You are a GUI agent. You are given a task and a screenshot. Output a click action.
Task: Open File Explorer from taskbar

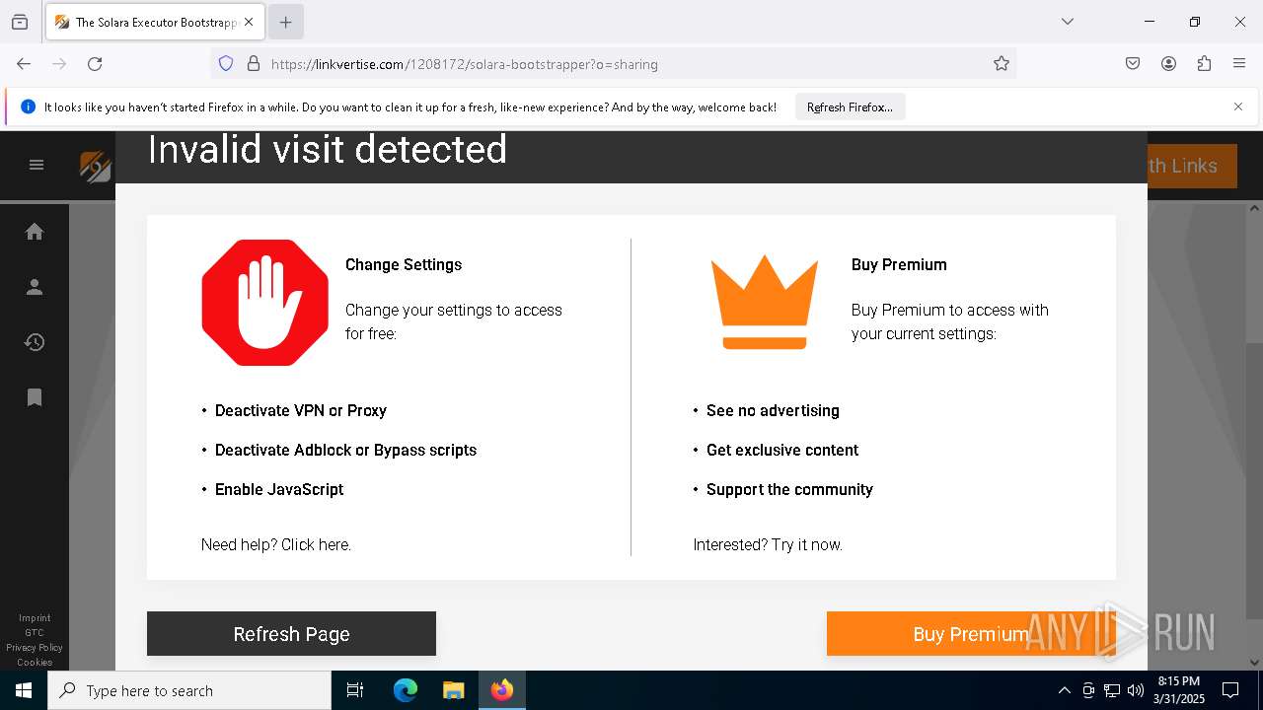click(x=453, y=690)
